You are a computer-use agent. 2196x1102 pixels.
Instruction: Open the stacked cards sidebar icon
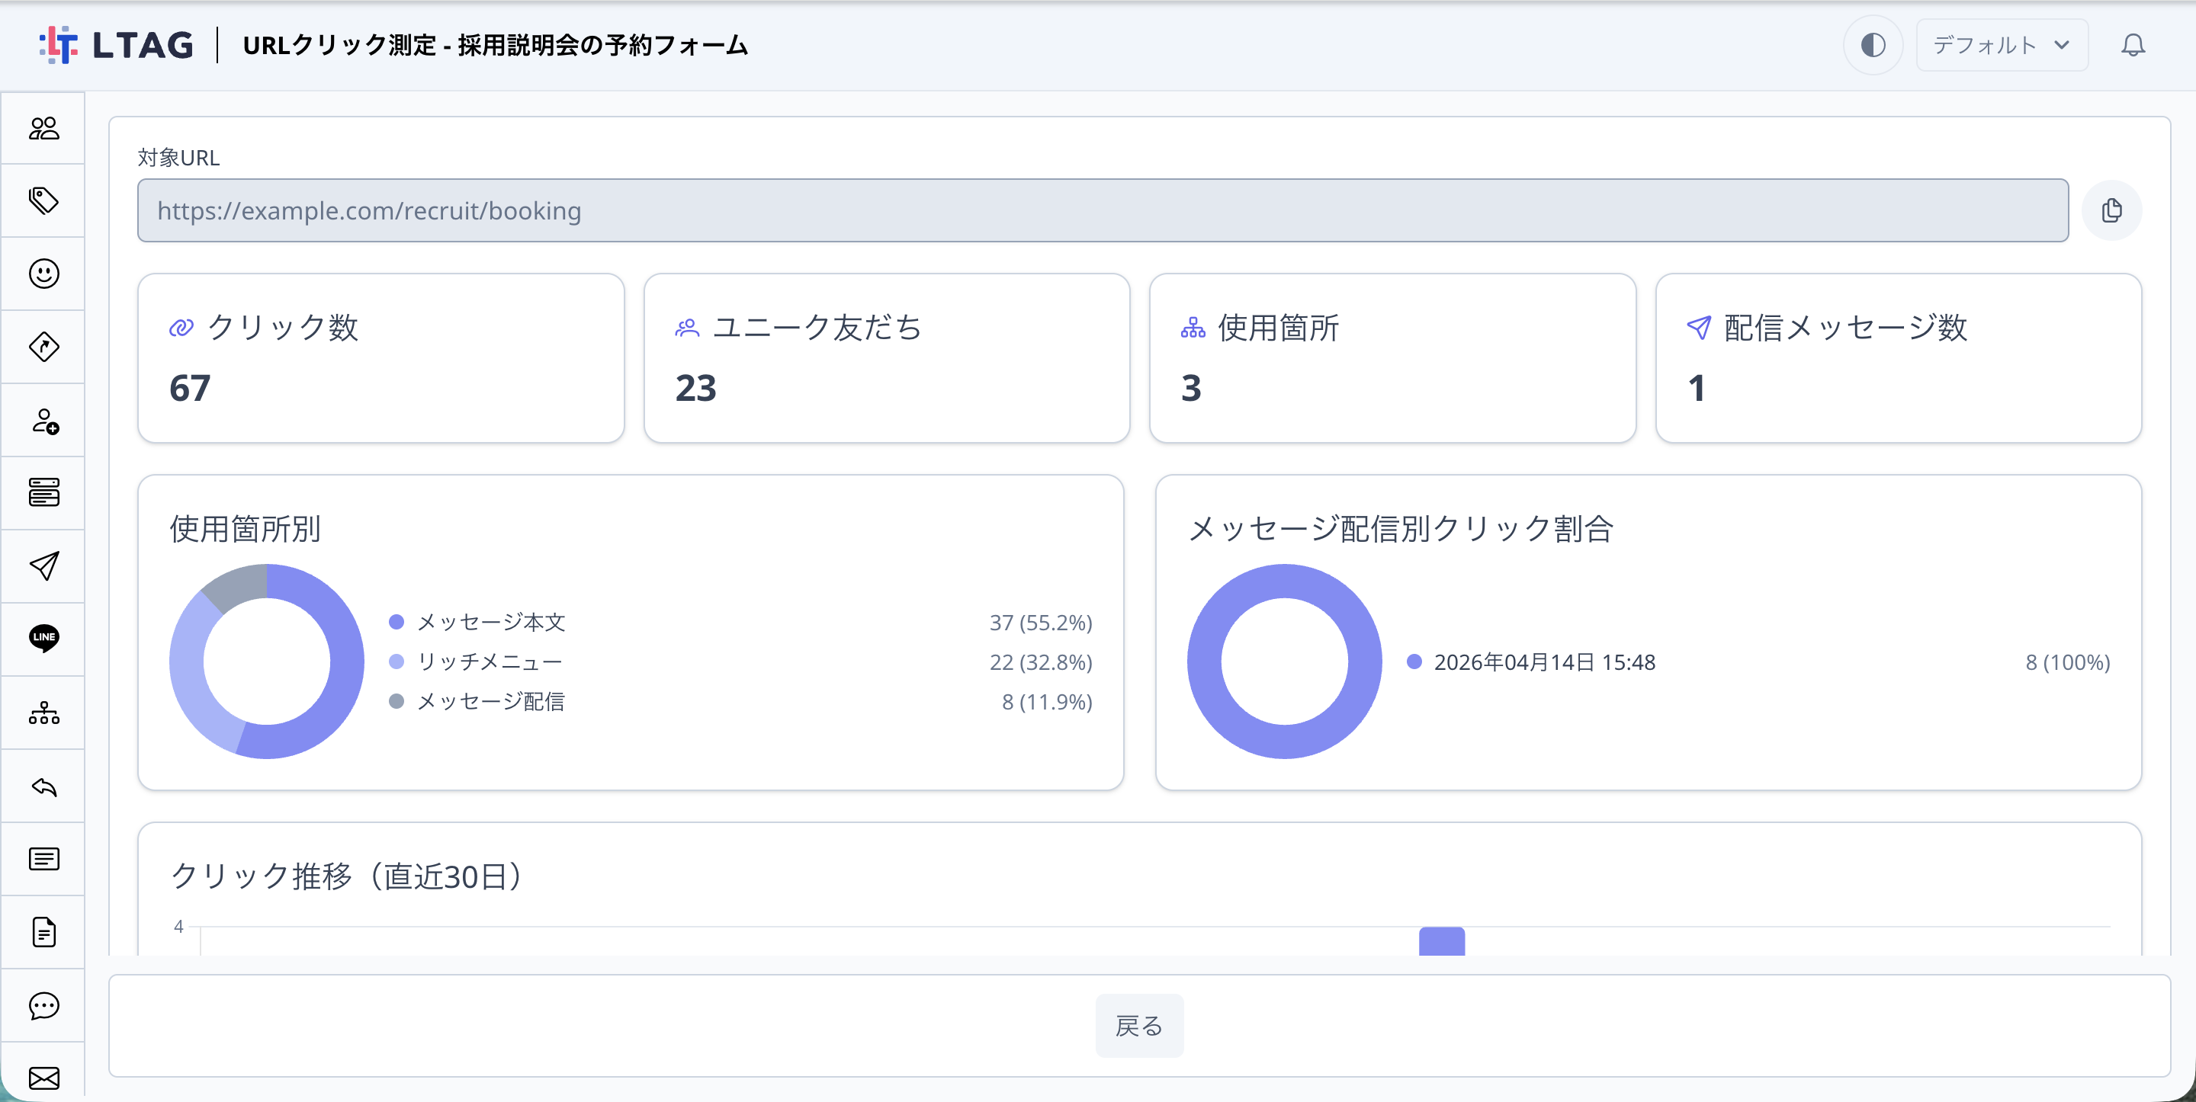[x=43, y=492]
